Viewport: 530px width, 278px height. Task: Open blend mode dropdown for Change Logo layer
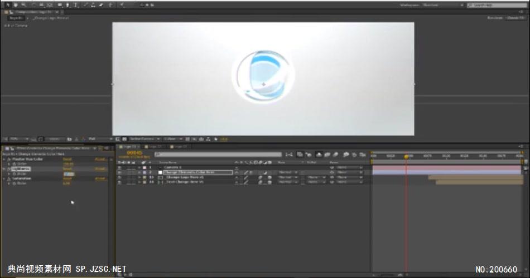[288, 177]
